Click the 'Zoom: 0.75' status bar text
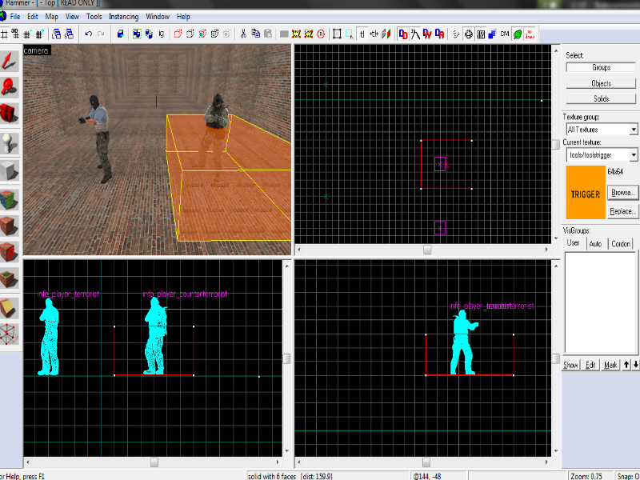 (586, 476)
